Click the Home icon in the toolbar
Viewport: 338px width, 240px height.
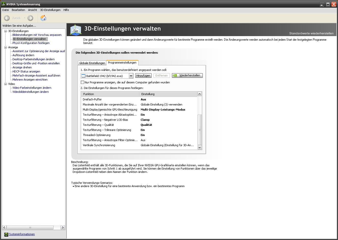[43, 18]
